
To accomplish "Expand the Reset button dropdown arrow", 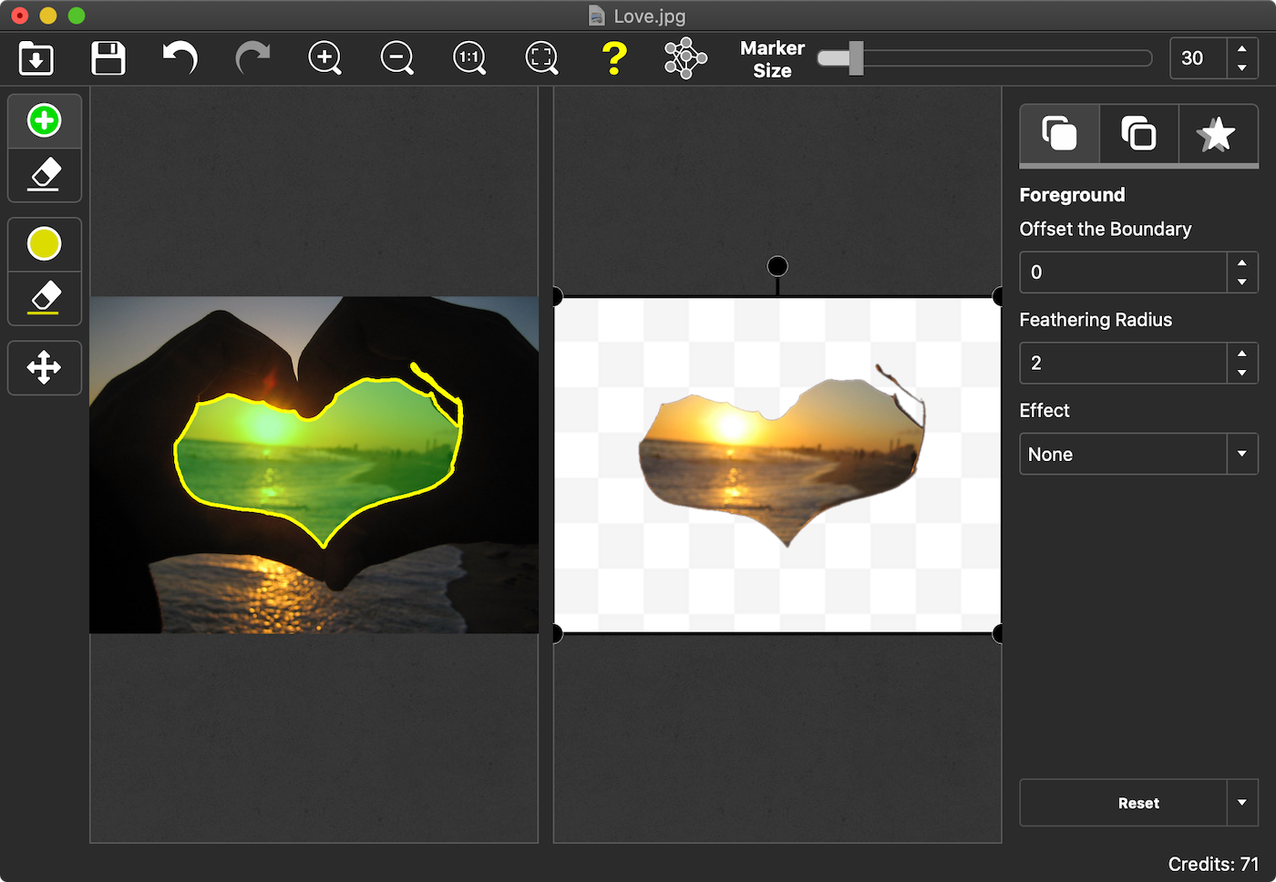I will (1241, 803).
